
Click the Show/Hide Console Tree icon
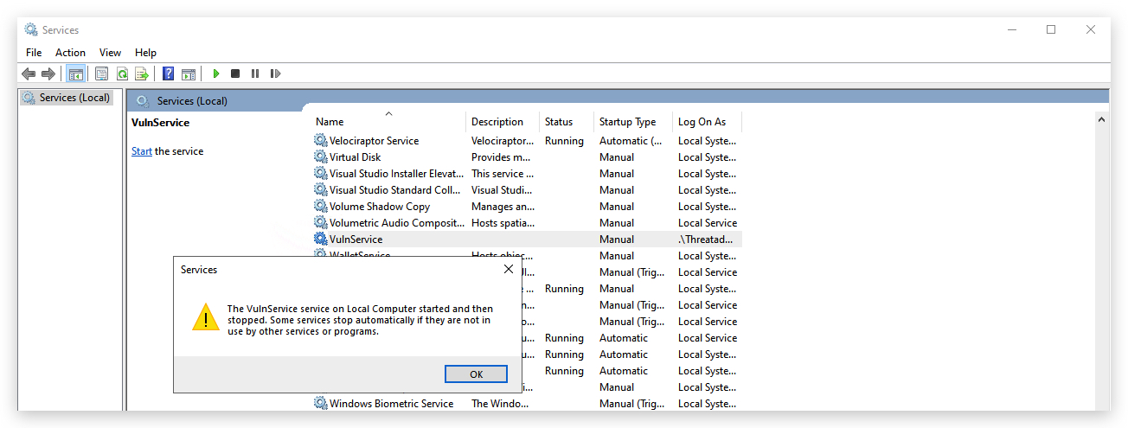coord(76,74)
